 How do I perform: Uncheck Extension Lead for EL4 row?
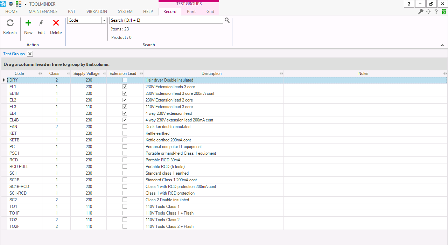click(125, 113)
